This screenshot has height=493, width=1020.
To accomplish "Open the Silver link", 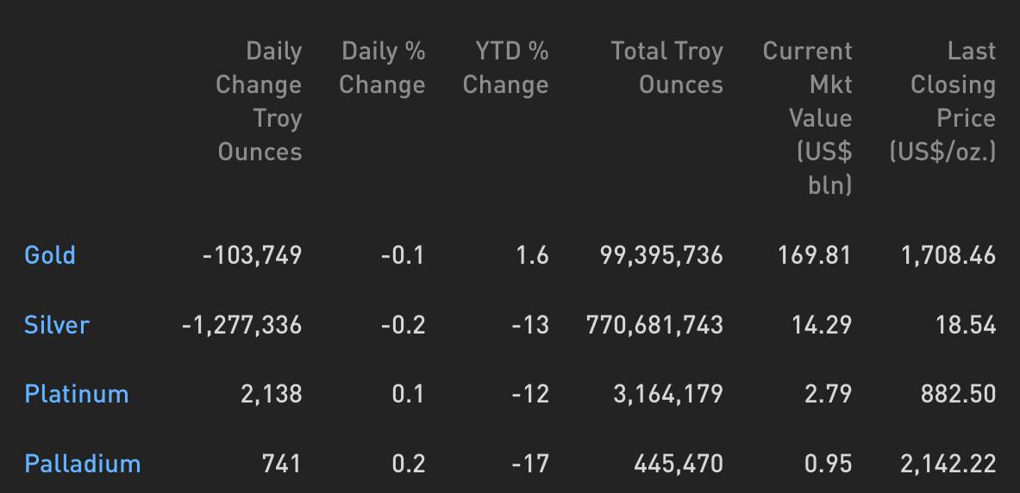I will click(57, 325).
